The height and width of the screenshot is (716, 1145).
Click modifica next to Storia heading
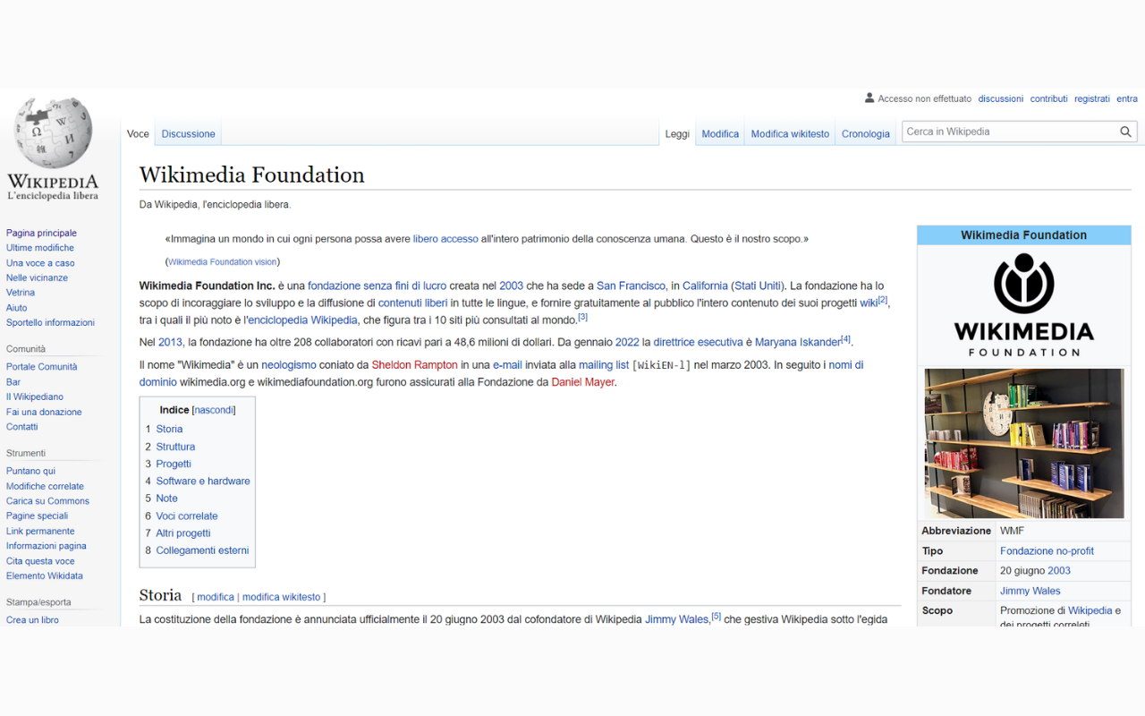click(216, 597)
